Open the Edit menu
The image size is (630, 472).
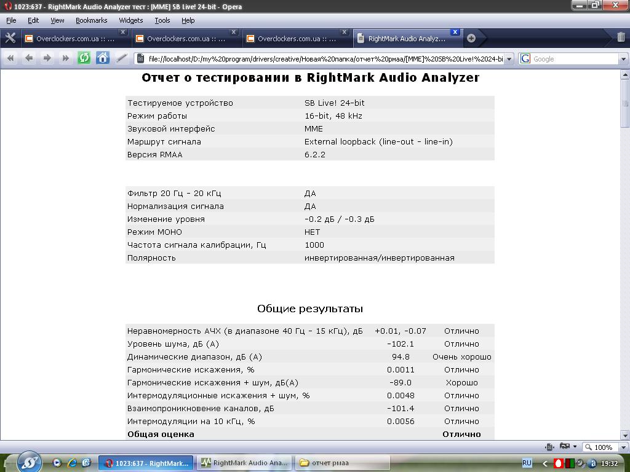[33, 20]
